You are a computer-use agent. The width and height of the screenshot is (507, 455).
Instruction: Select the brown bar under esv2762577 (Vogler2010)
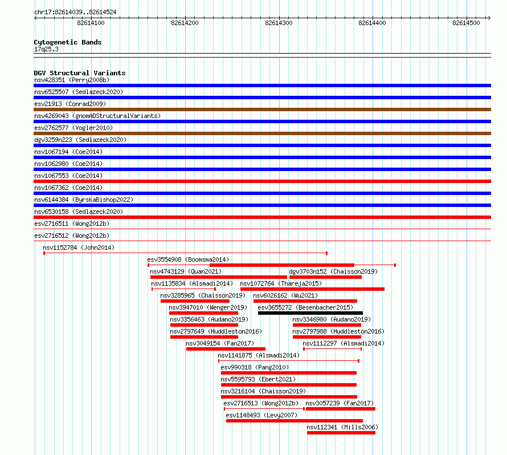coord(262,133)
